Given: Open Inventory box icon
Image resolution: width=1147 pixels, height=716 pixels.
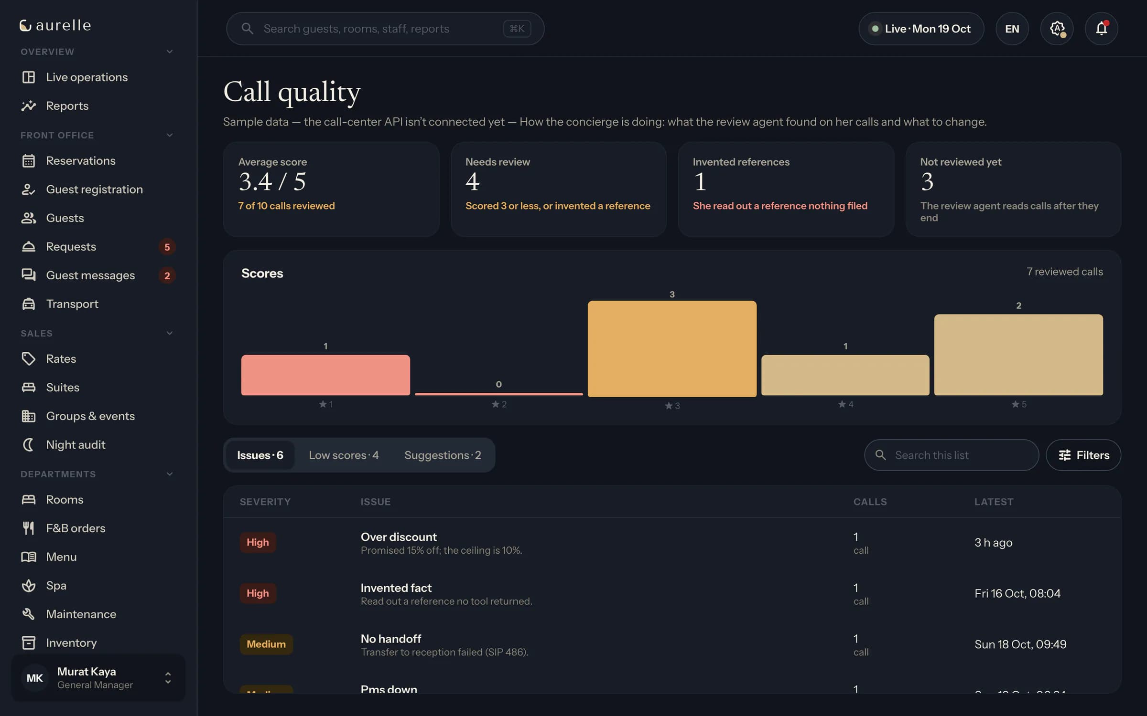Looking at the screenshot, I should tap(29, 642).
